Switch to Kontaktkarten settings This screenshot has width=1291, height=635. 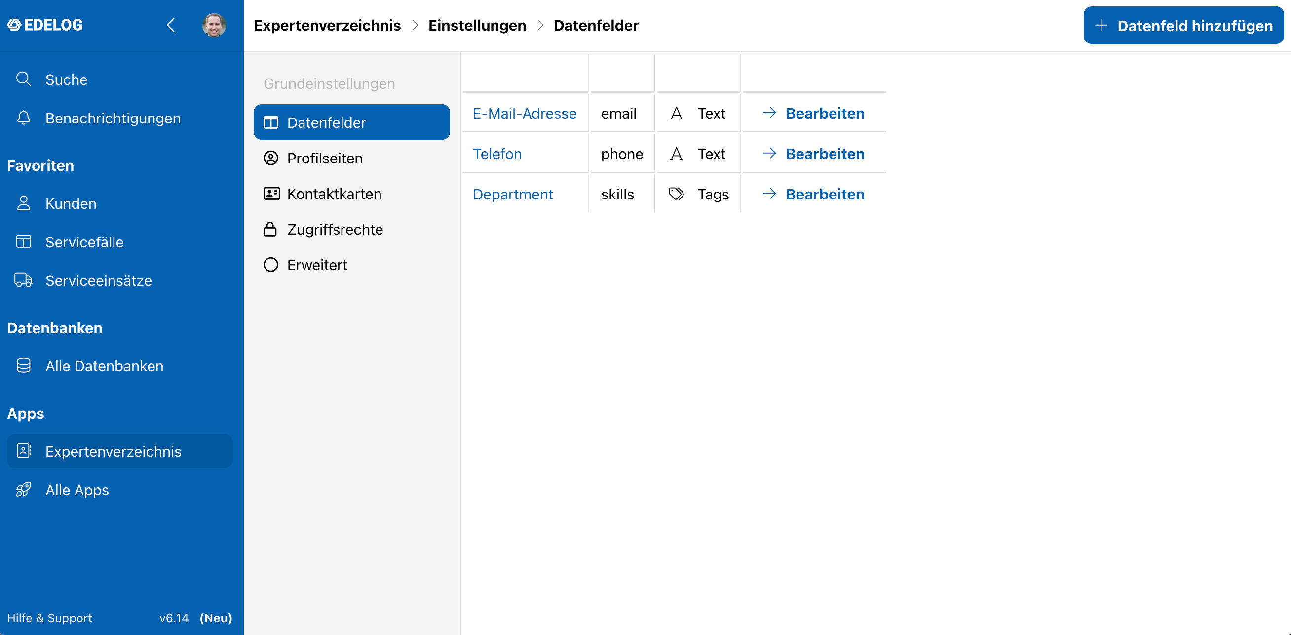click(x=351, y=194)
